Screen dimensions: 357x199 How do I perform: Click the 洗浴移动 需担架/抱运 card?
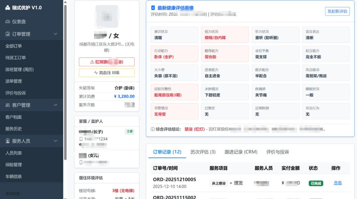click(326, 73)
